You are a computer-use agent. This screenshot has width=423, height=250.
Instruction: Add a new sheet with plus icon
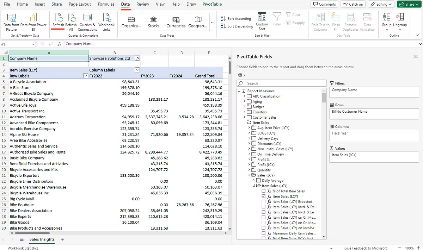[62, 239]
